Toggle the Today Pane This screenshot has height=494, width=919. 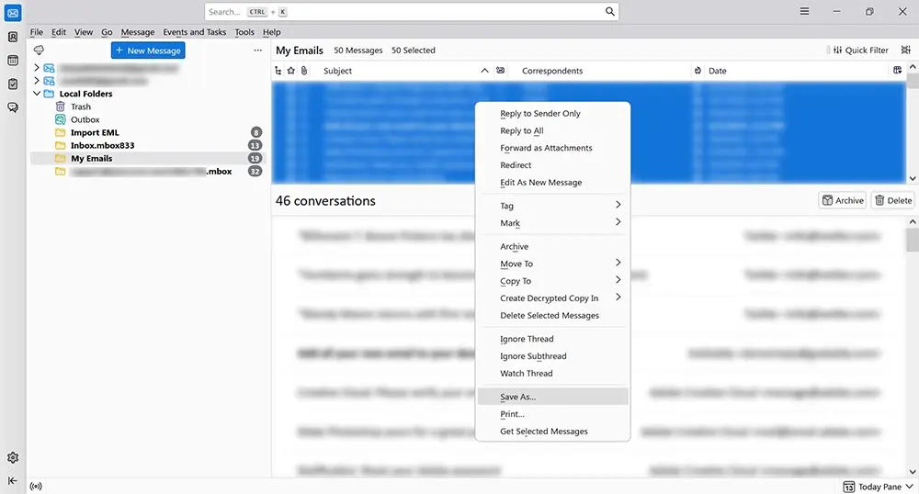click(x=878, y=487)
